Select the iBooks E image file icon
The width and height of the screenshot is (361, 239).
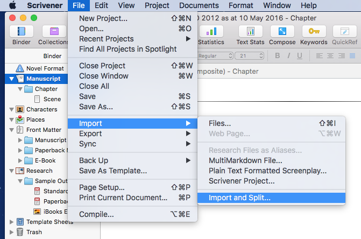[37, 212]
